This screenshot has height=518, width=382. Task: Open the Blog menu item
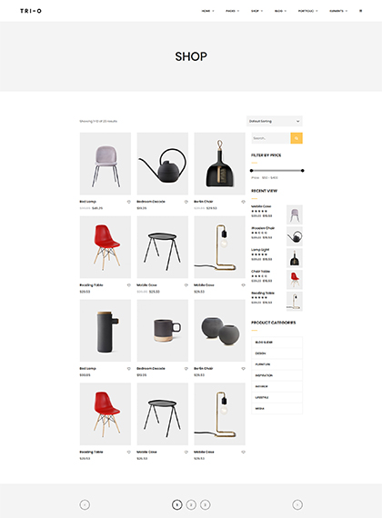point(280,11)
